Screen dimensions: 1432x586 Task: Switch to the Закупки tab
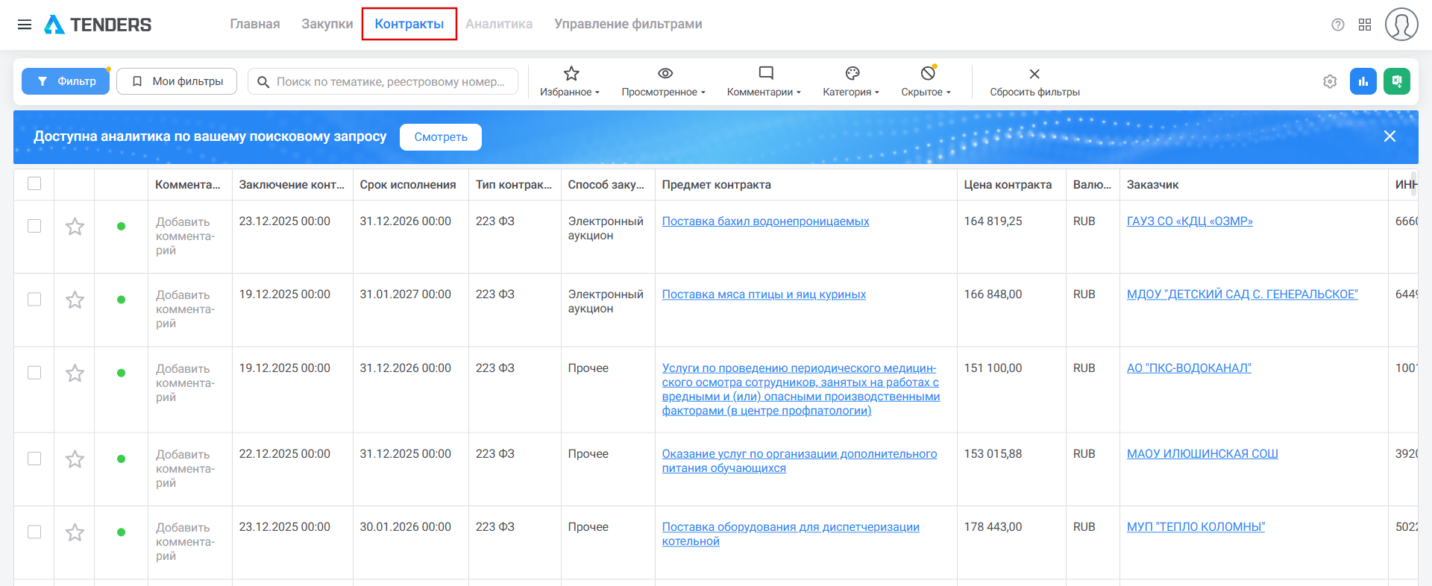pos(327,24)
